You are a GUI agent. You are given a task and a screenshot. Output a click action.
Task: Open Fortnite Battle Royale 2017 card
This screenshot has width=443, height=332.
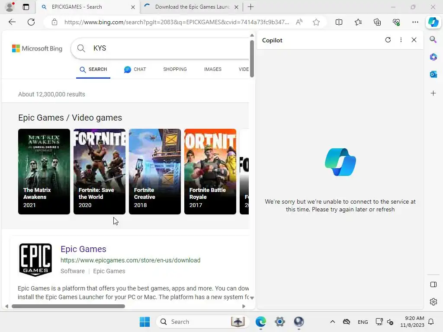[210, 171]
